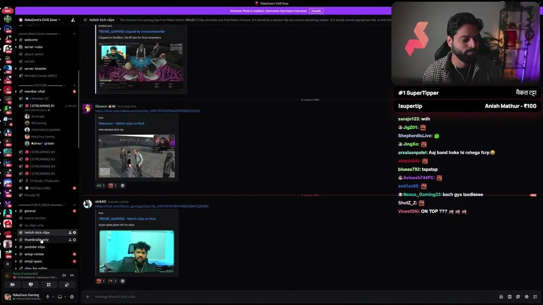Open noise suppression waveform icon
The image size is (543, 305).
coord(64,275)
